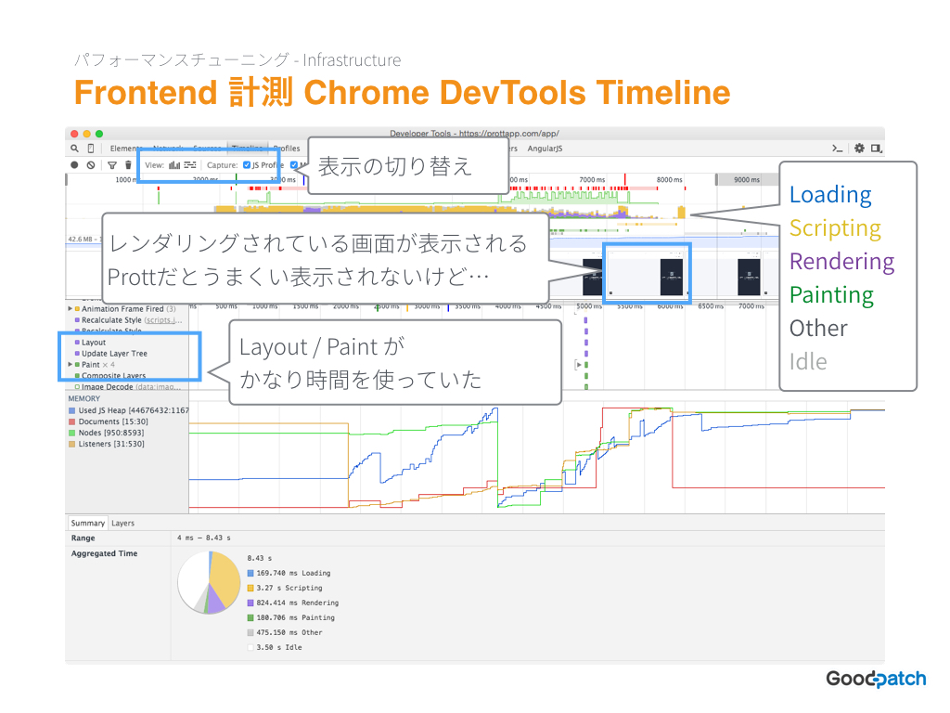Click the '4 ms – 8.43 s' range value
Image resolution: width=950 pixels, height=713 pixels.
click(203, 538)
